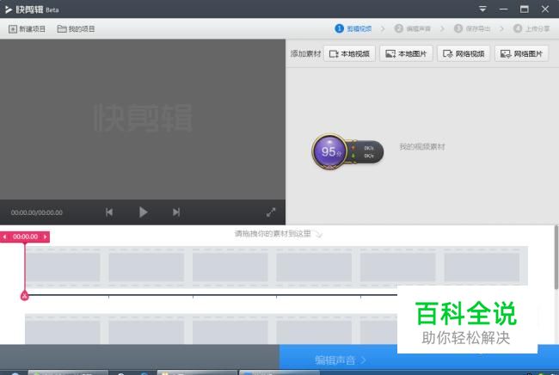Click the 00:00.00 playhead time label
559x375 pixels.
(25, 237)
